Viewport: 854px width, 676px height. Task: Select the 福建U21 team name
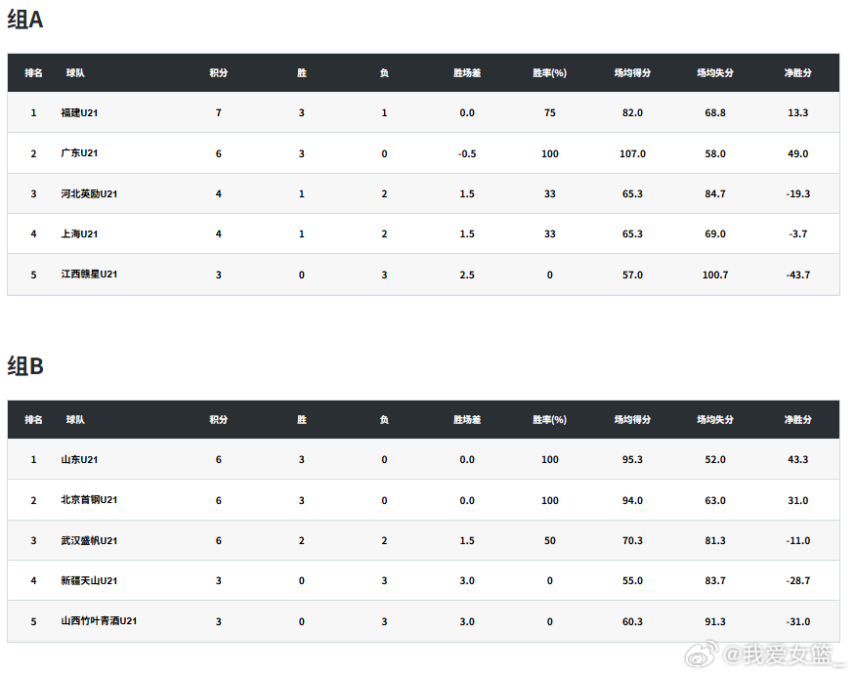pyautogui.click(x=79, y=112)
